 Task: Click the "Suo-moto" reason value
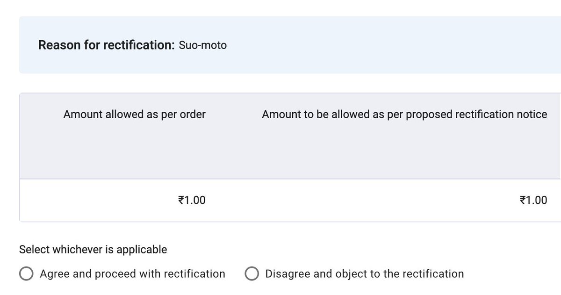[202, 46]
